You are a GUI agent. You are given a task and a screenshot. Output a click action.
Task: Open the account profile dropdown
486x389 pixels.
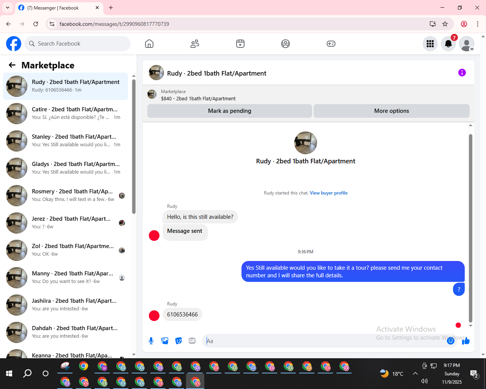(467, 44)
